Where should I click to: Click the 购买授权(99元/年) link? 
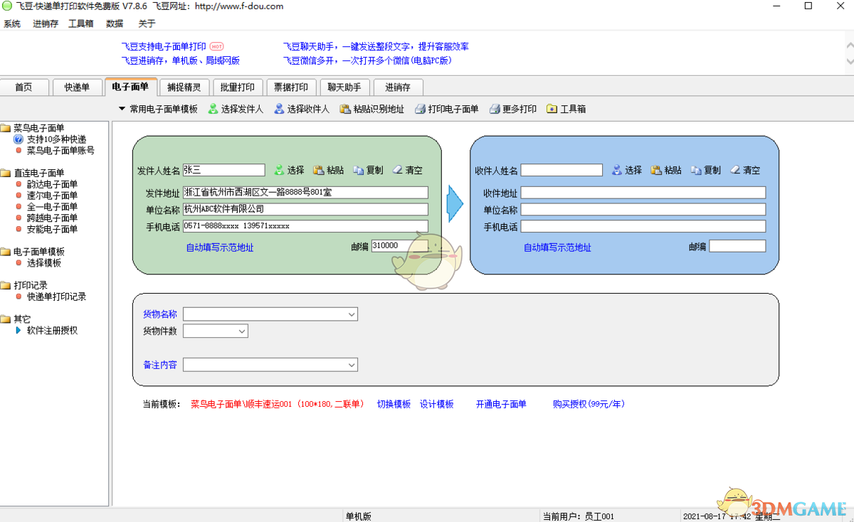tap(589, 404)
